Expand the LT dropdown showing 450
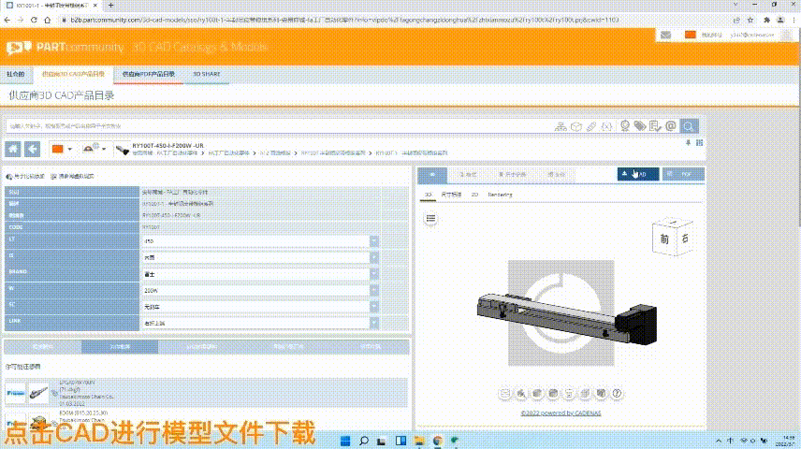 (374, 241)
